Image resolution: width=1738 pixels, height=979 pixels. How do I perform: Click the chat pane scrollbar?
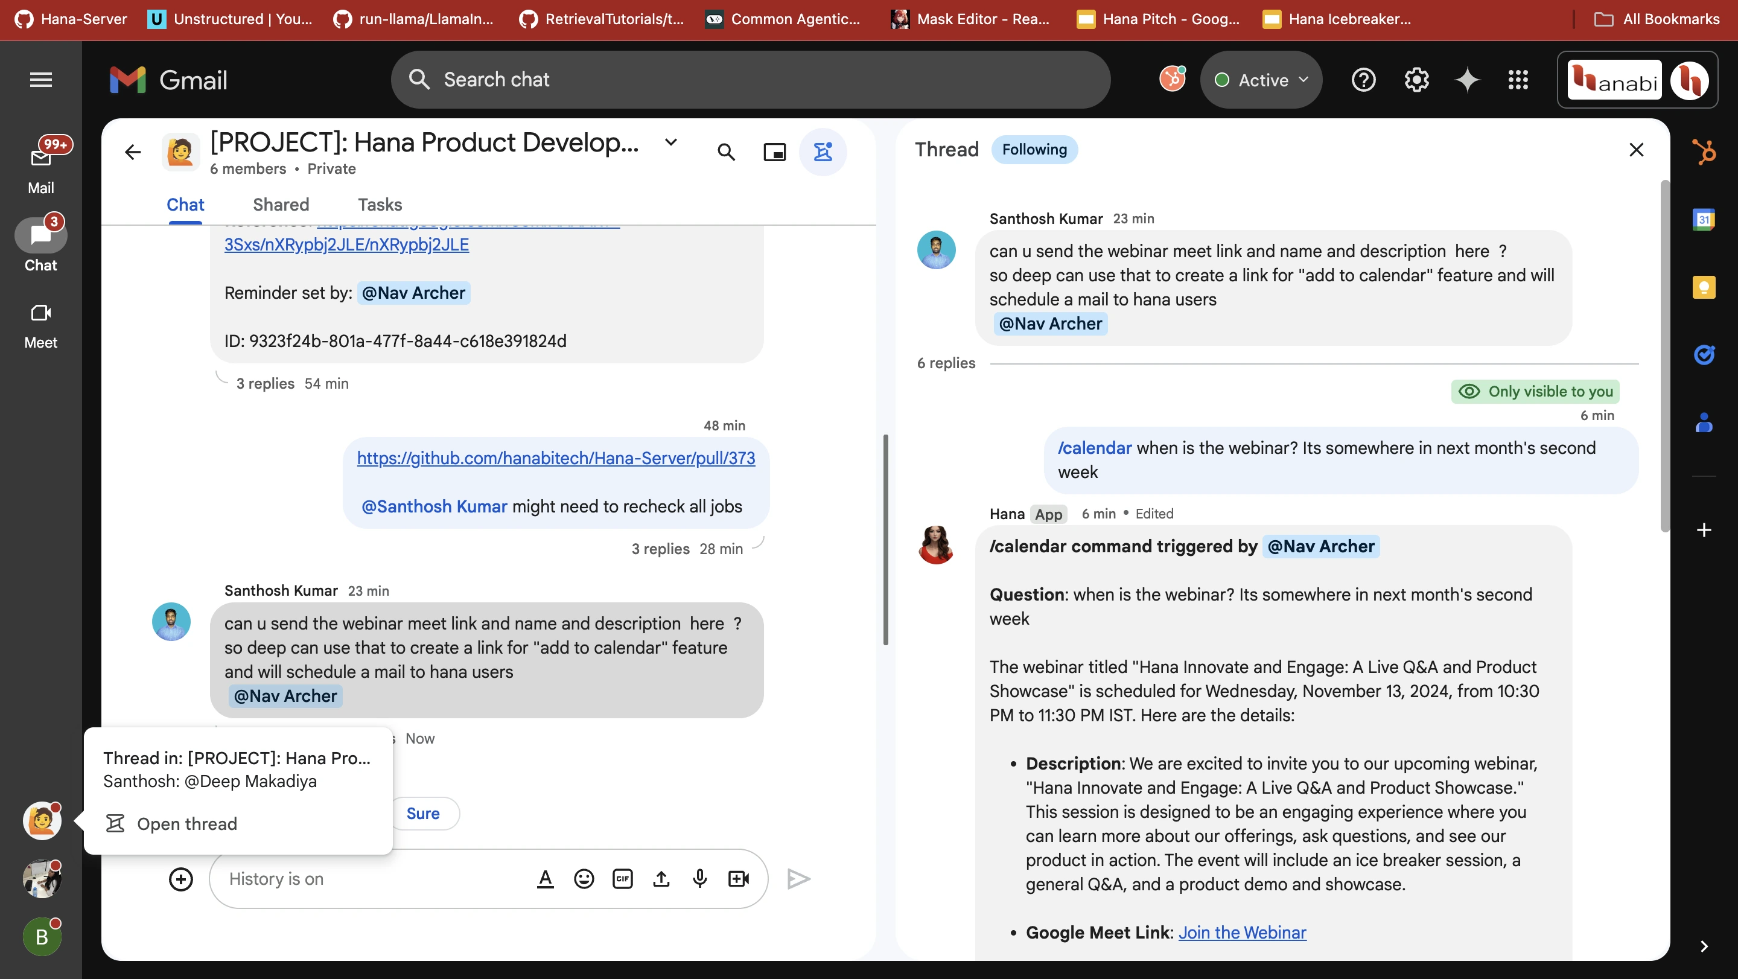click(x=885, y=540)
